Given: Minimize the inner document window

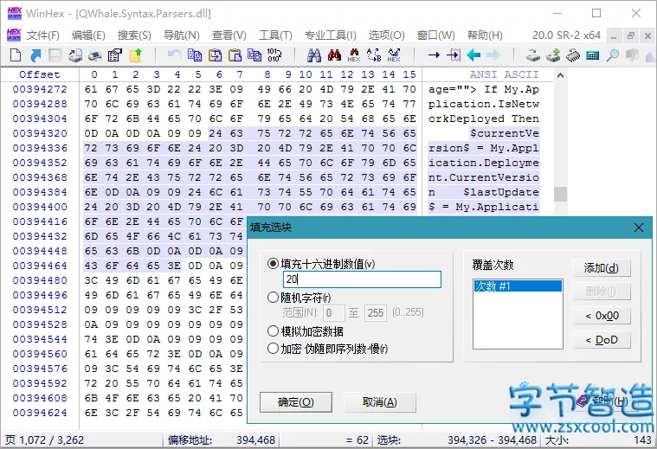Looking at the screenshot, I should pyautogui.click(x=614, y=36).
